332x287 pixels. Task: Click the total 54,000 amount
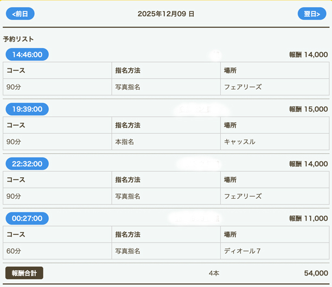pos(316,273)
